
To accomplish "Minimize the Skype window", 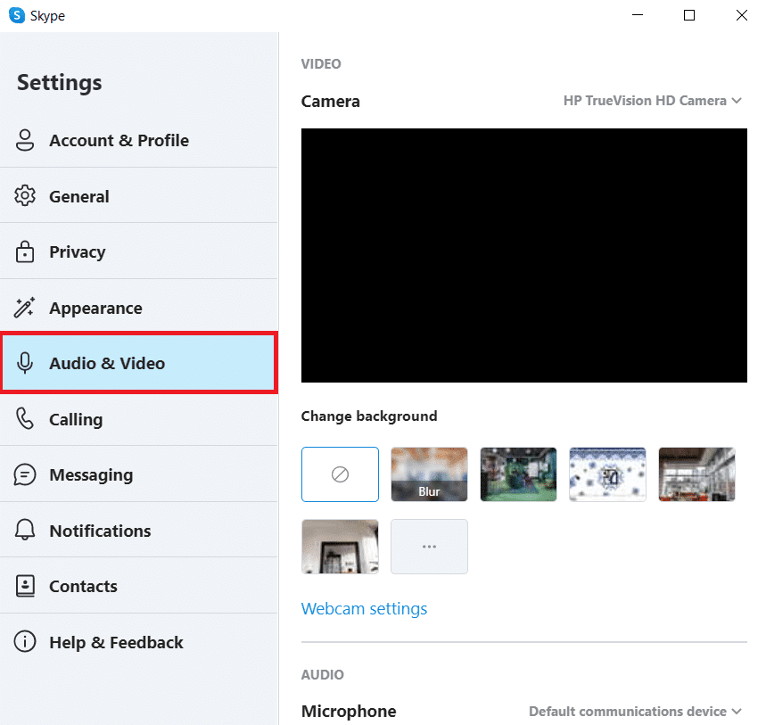I will [x=637, y=15].
